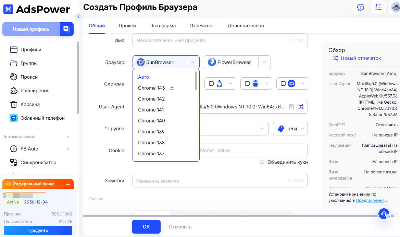Viewport: 400px width, 237px height.
Task: Expand the iOS version dropdown arrow
Action: click(302, 83)
